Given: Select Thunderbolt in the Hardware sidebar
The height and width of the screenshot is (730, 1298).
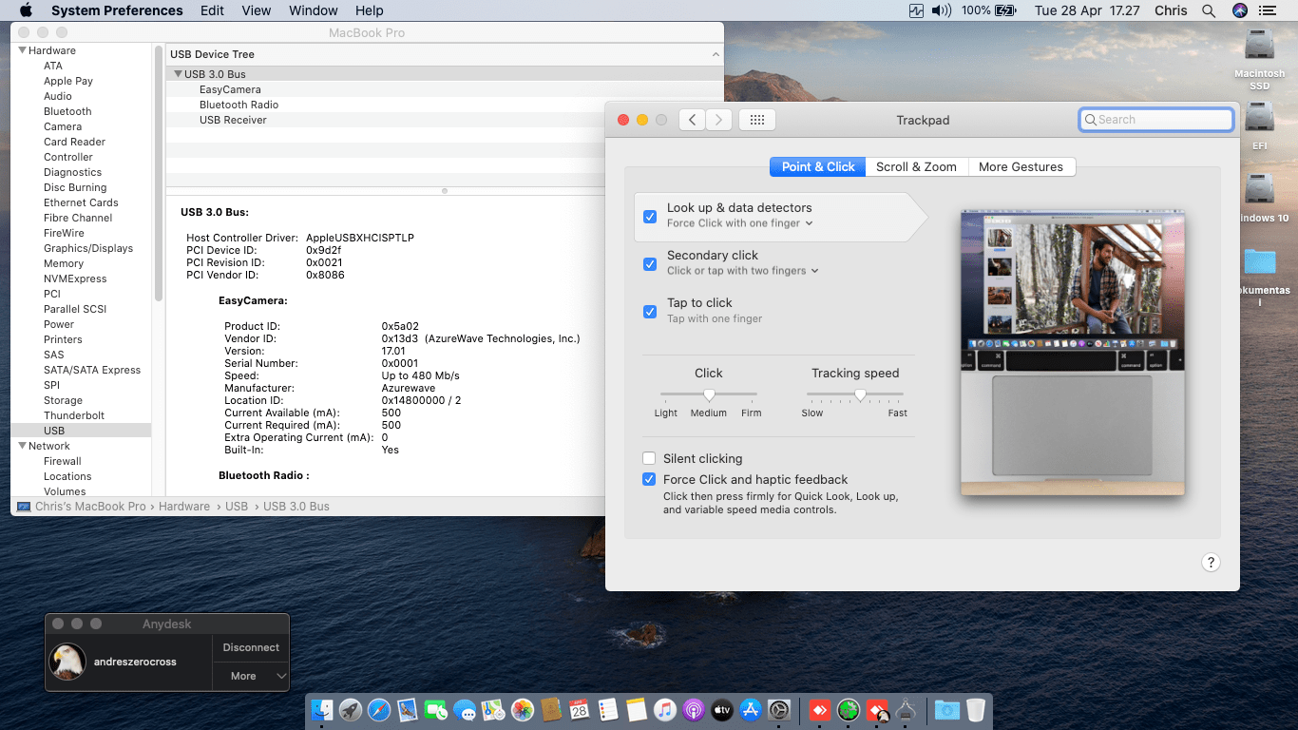Looking at the screenshot, I should [74, 415].
